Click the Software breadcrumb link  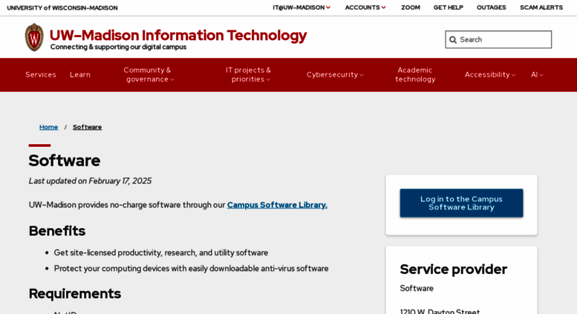click(87, 127)
